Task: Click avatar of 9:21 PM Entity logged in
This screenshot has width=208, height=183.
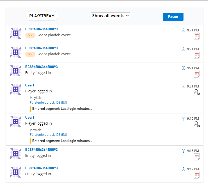Action: pyautogui.click(x=16, y=71)
